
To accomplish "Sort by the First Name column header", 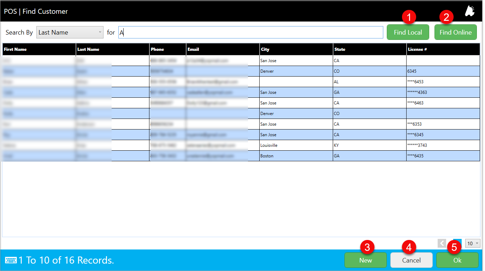I will pos(39,49).
